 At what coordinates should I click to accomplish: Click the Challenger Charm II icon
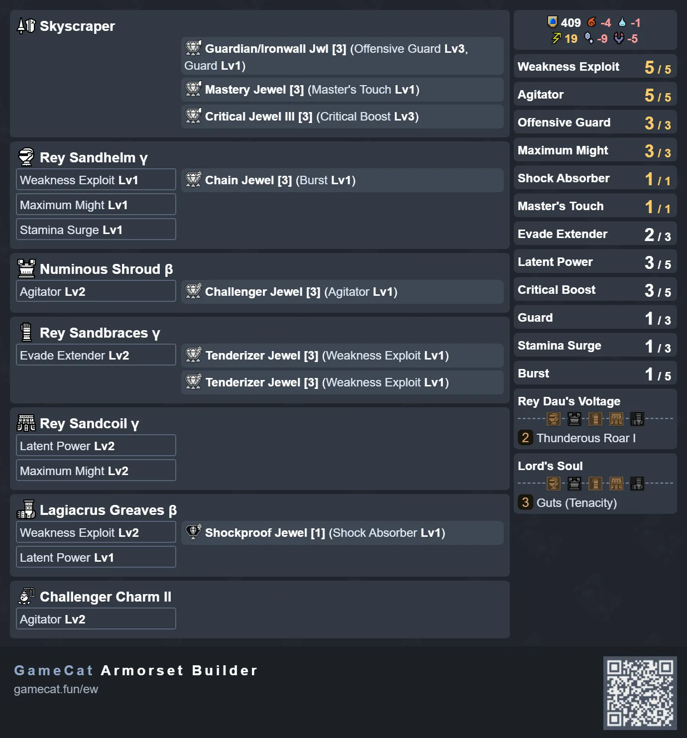26,596
